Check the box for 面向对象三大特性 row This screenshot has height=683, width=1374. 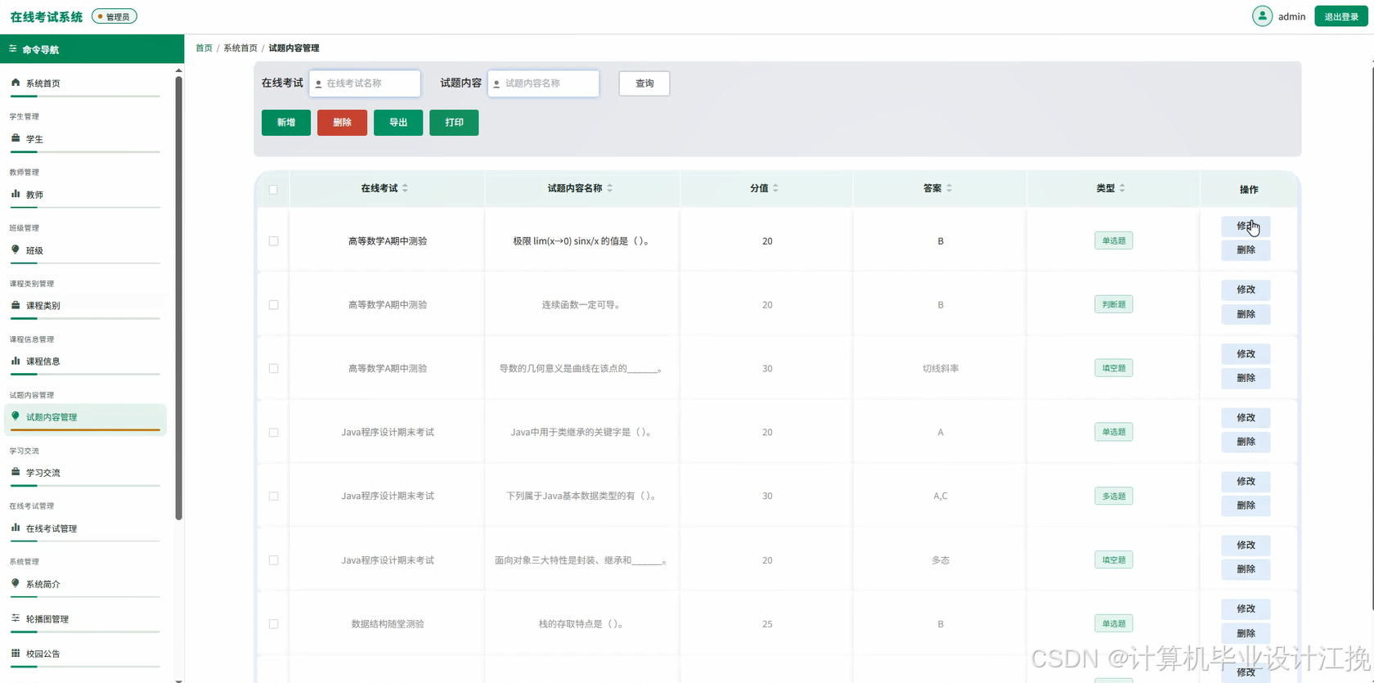[x=273, y=560]
